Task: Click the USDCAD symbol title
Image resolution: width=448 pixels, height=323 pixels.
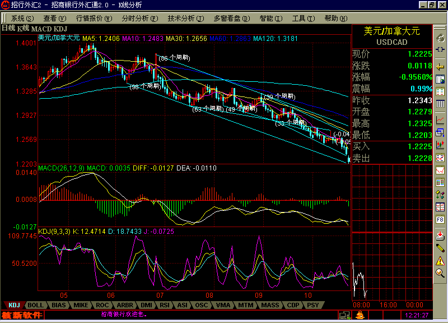Action: pos(391,43)
